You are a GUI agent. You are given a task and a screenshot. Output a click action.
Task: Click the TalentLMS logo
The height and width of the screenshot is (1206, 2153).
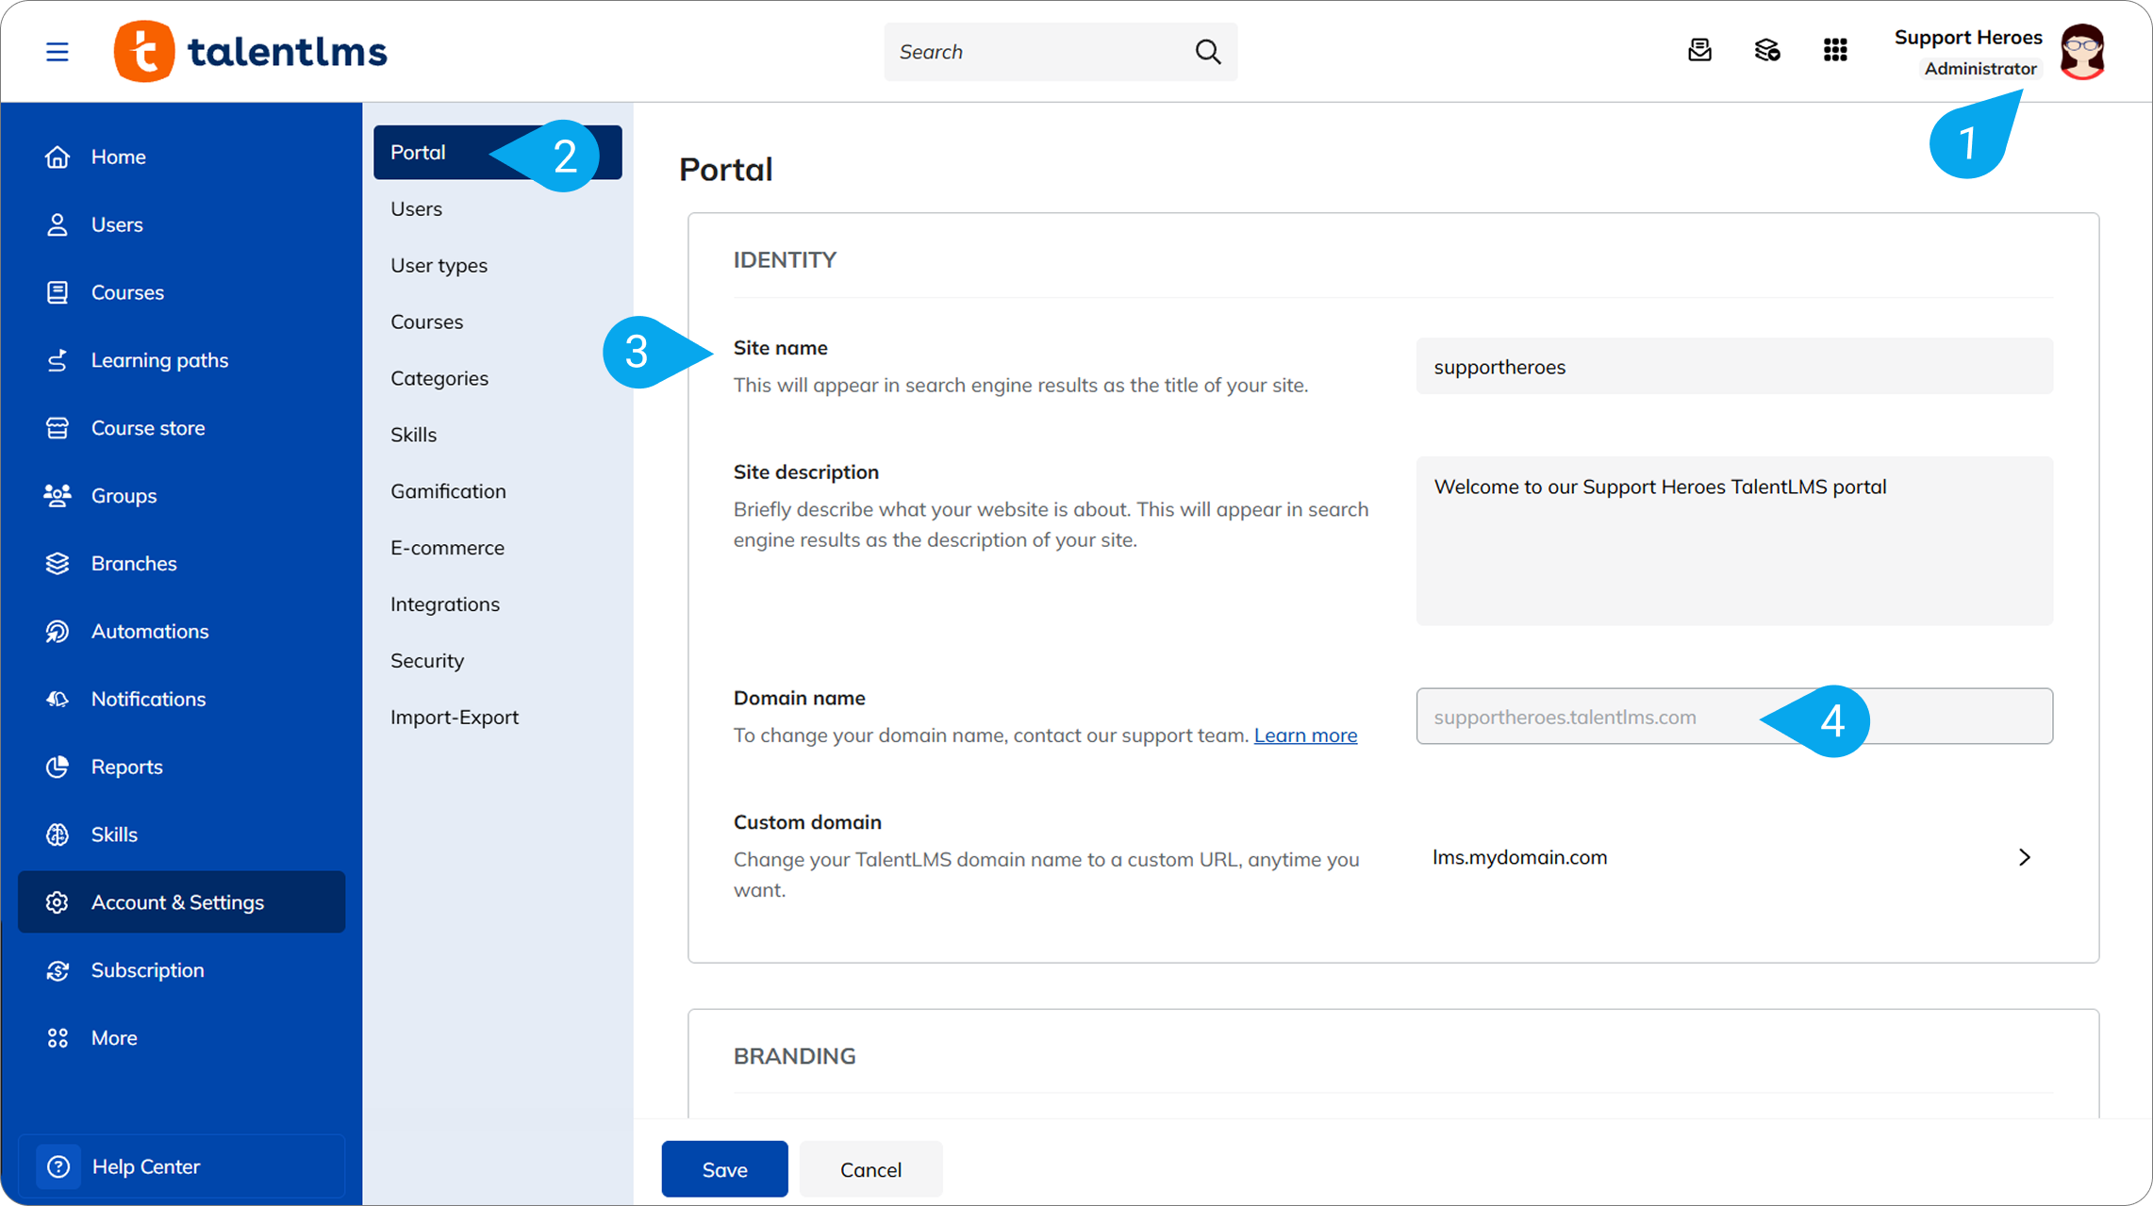[250, 52]
